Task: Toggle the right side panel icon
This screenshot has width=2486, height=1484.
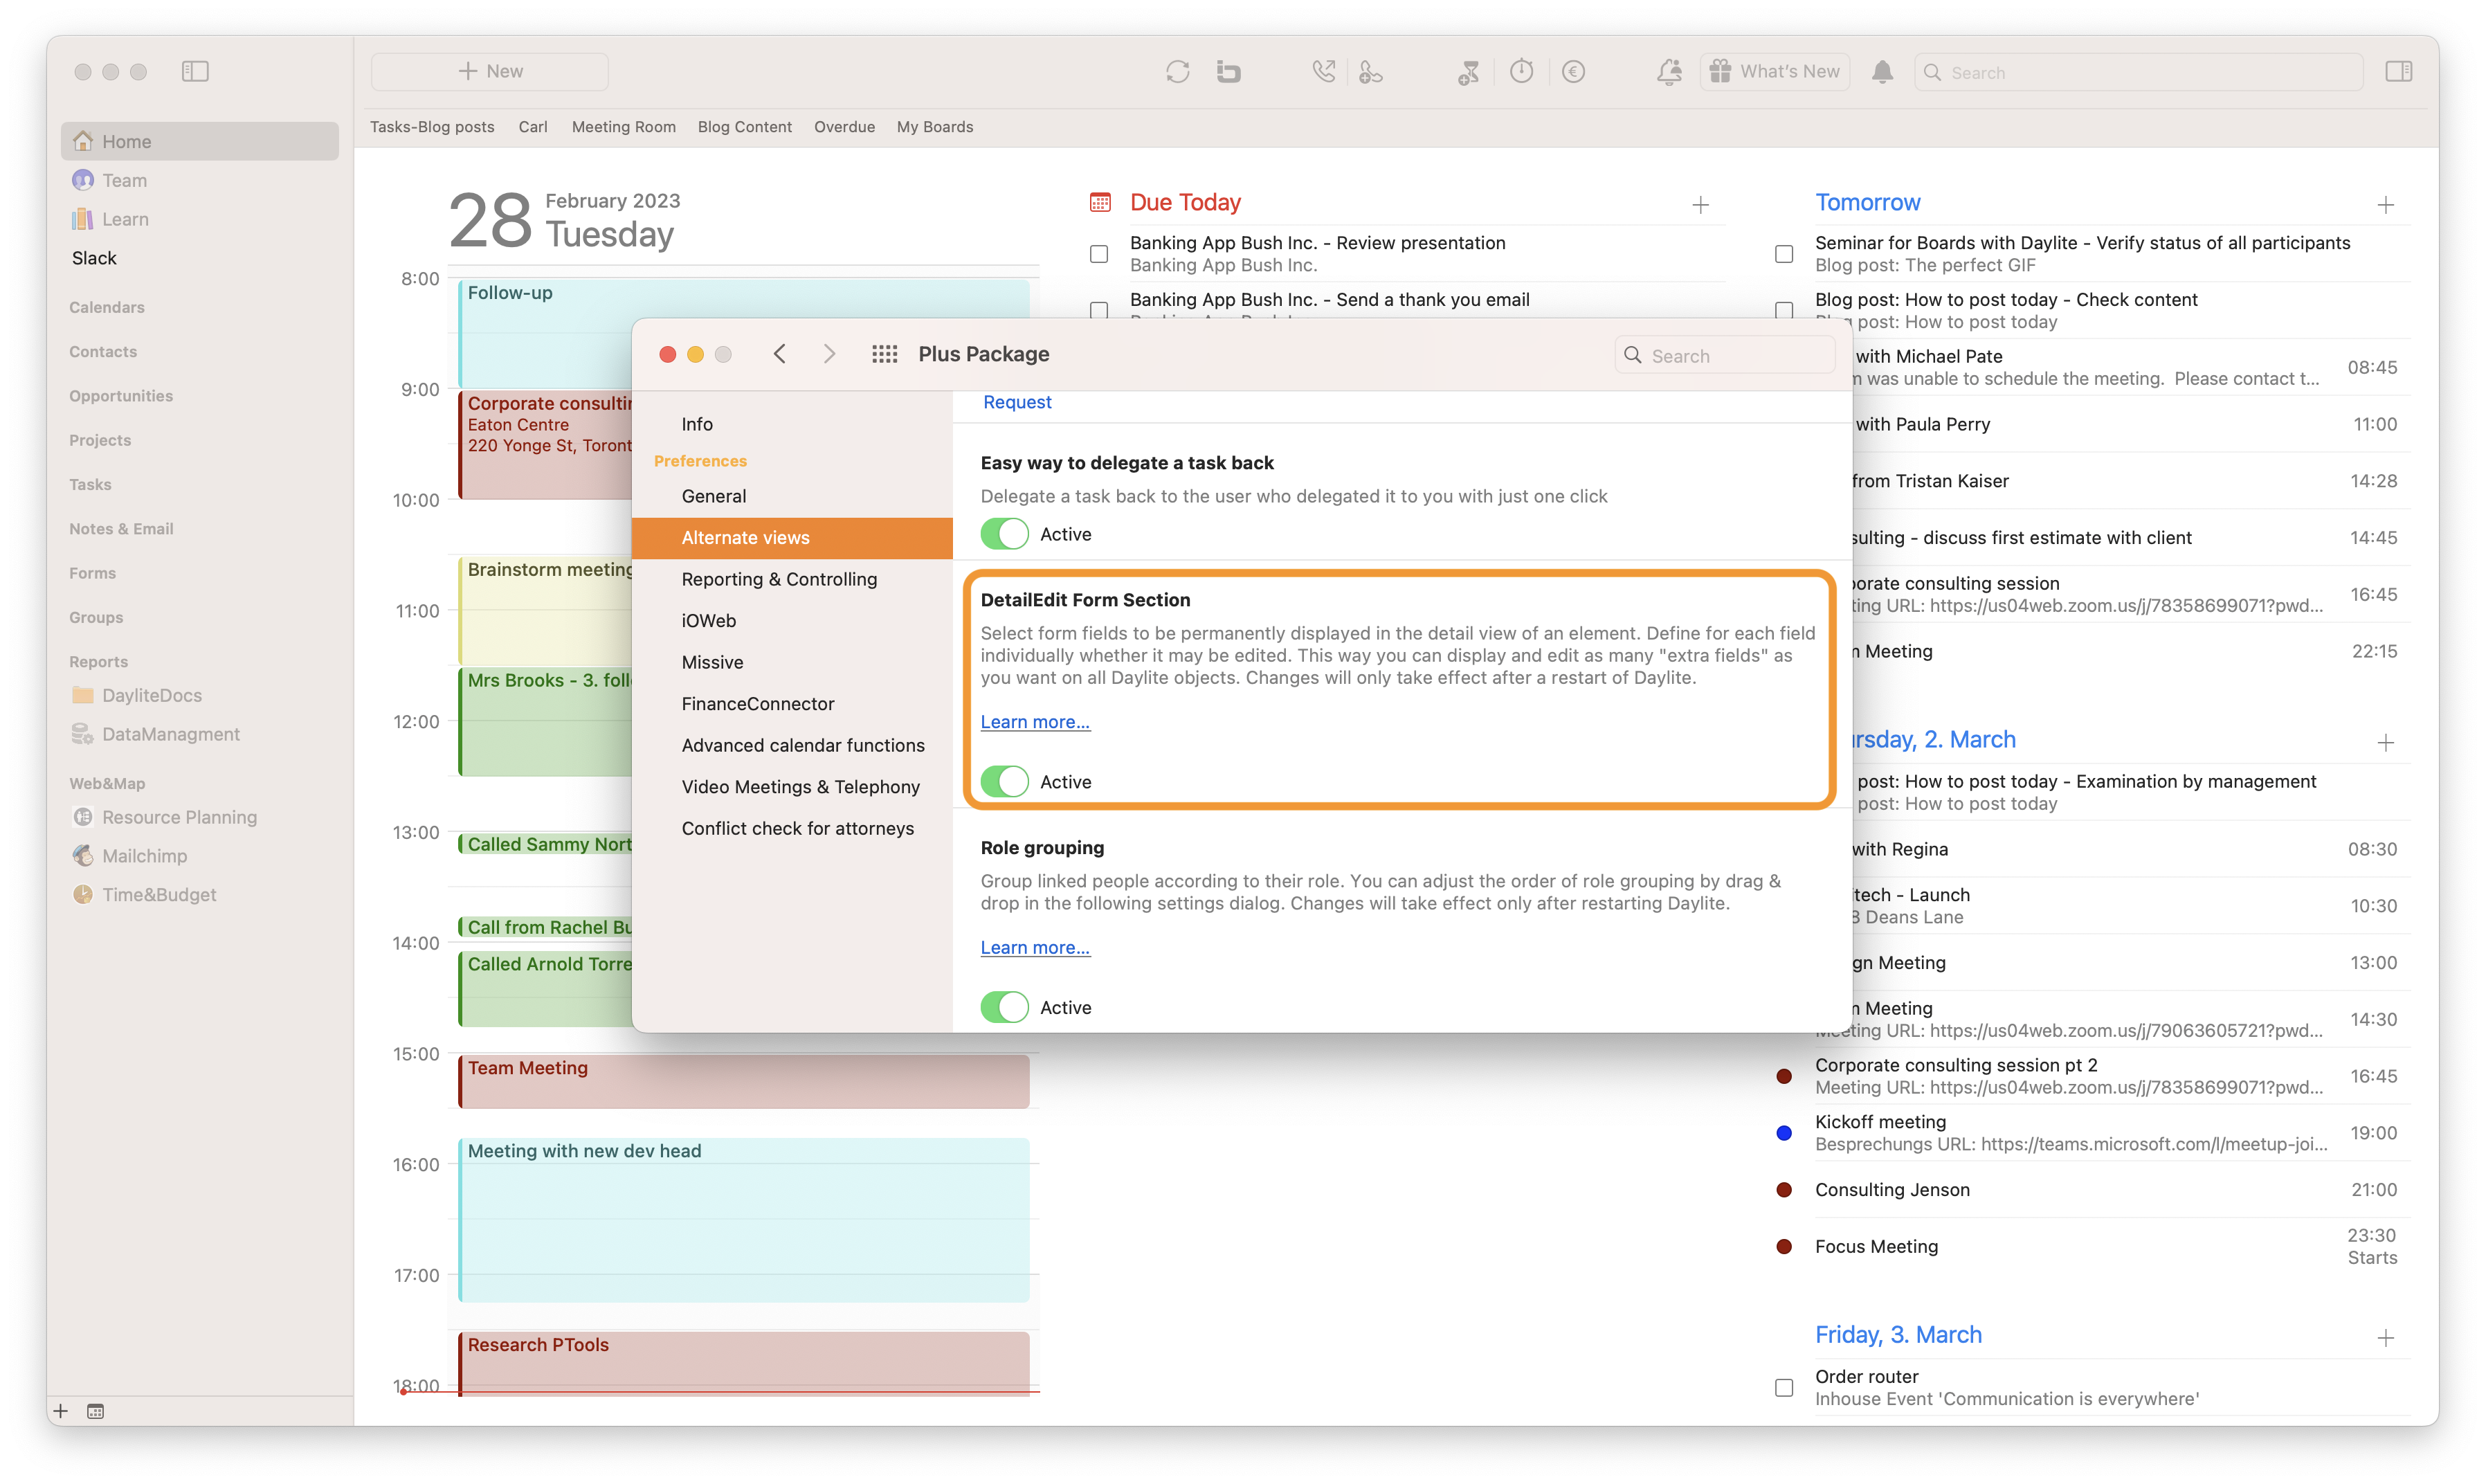Action: click(x=2398, y=71)
